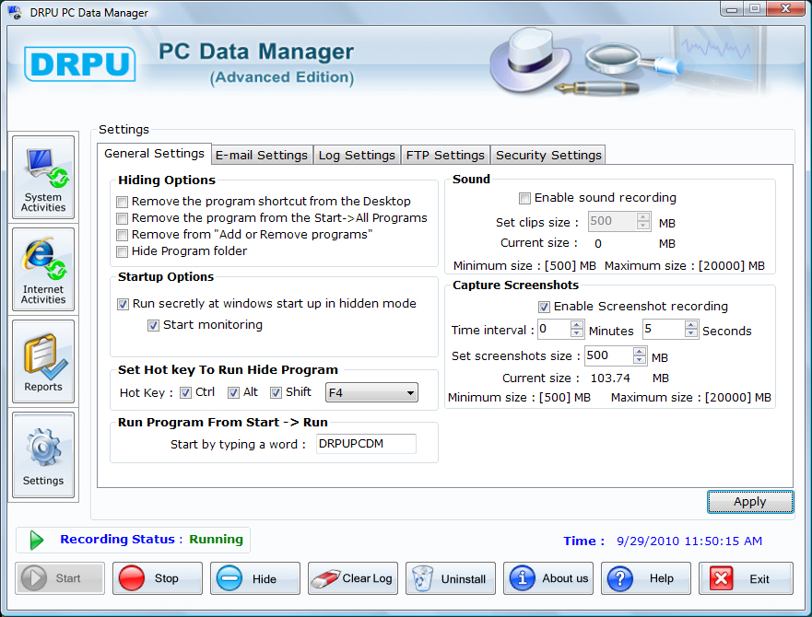Click the Minutes time interval input field
Viewport: 812px width, 617px height.
click(554, 329)
